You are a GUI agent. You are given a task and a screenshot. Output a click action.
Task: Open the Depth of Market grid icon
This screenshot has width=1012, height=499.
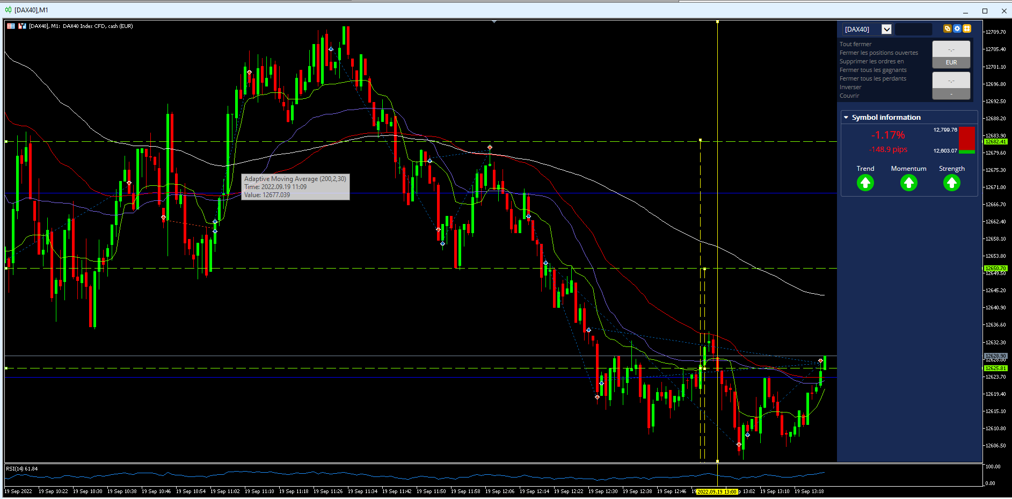(x=11, y=26)
